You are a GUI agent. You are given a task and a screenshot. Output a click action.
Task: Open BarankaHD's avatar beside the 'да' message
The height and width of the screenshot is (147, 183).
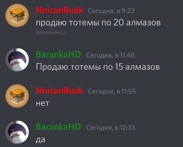pos(17,132)
